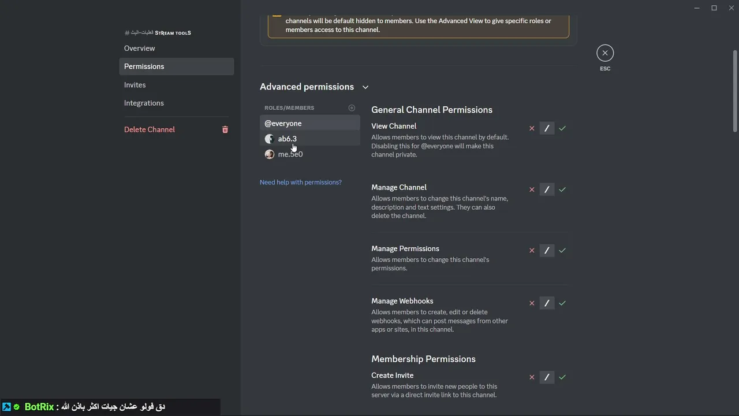Allow View Channel with the green checkmark
This screenshot has width=739, height=416.
562,128
